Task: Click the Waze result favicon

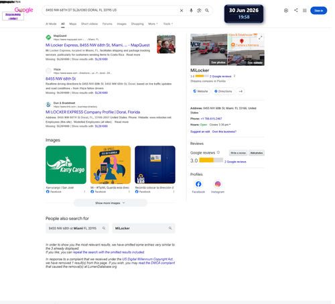Action: (48, 71)
